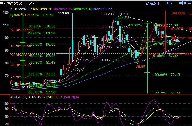Click the left arrow navigation icon
Image resolution: width=192 pixels, height=126 pixels.
pyautogui.click(x=180, y=3)
